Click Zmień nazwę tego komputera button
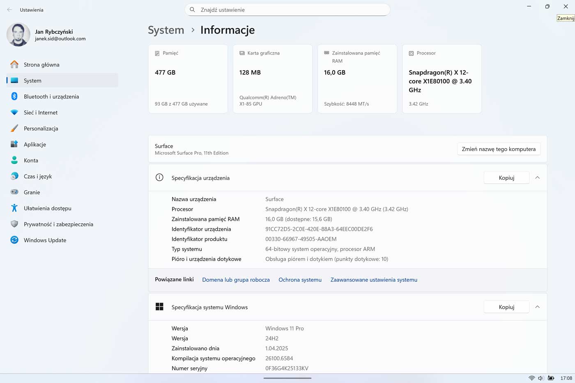Image resolution: width=575 pixels, height=383 pixels. coord(499,149)
